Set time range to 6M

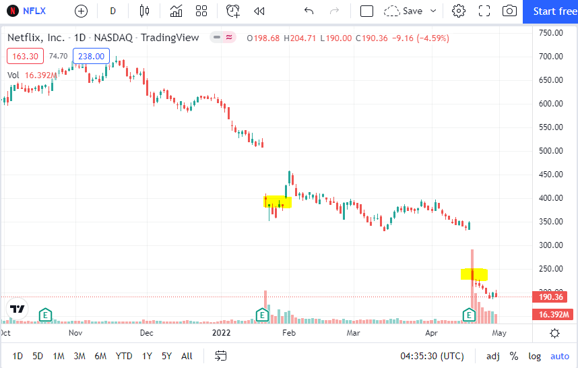100,356
